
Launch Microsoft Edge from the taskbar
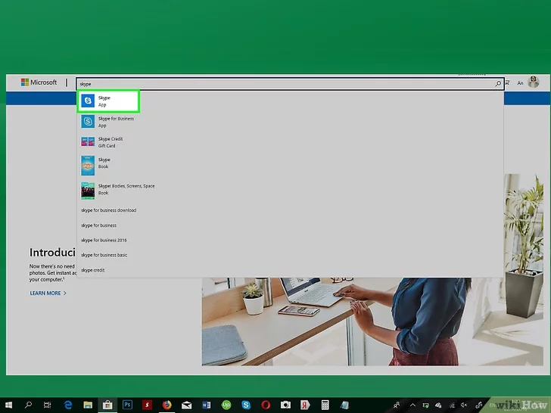(67, 405)
